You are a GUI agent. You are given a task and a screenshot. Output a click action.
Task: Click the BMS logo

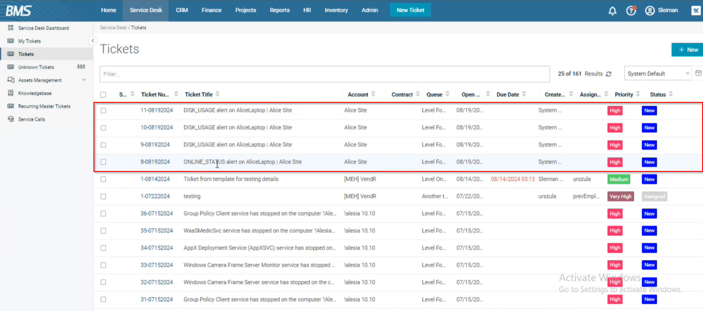click(18, 10)
